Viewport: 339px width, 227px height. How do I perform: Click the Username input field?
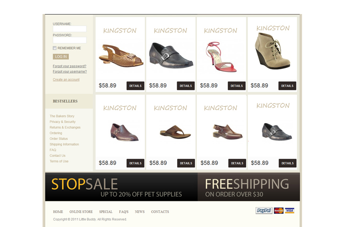70,29
